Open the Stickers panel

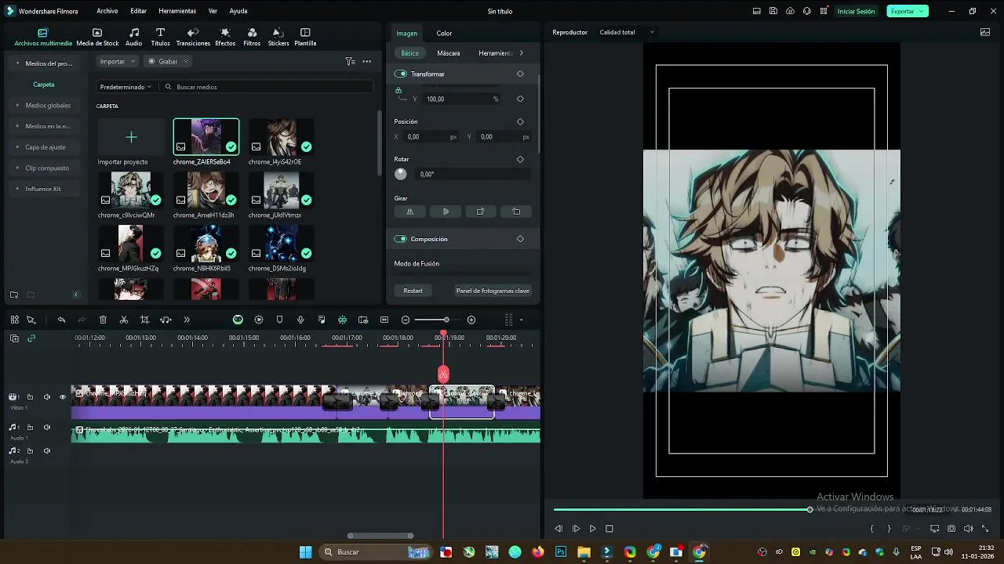click(278, 37)
